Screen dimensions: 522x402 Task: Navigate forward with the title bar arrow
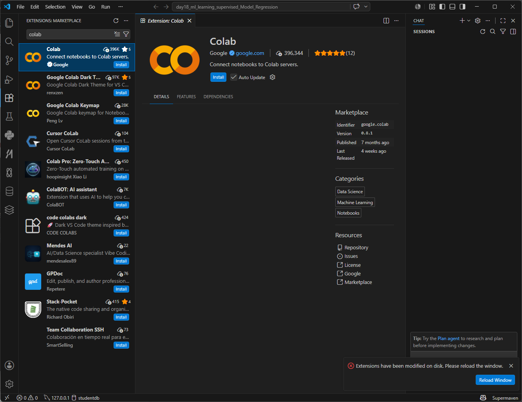[166, 7]
